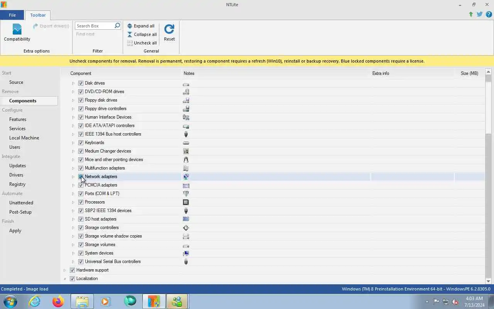Uncheck the Floppy disk drives checkbox
494x309 pixels.
point(81,100)
